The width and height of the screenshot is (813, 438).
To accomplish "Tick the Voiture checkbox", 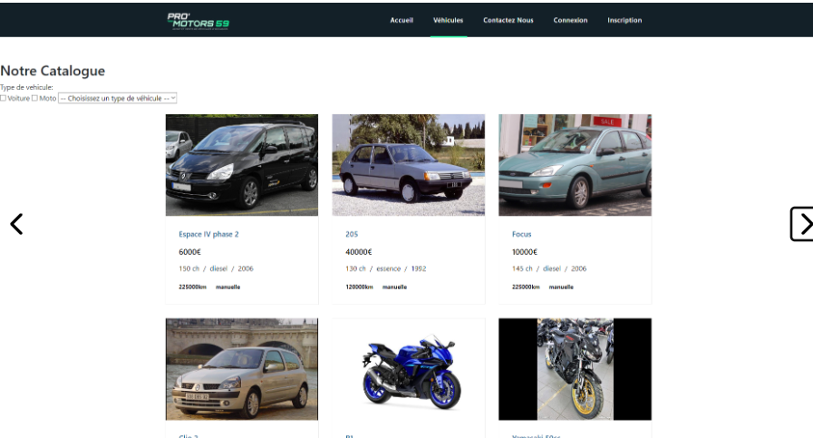I will point(4,98).
